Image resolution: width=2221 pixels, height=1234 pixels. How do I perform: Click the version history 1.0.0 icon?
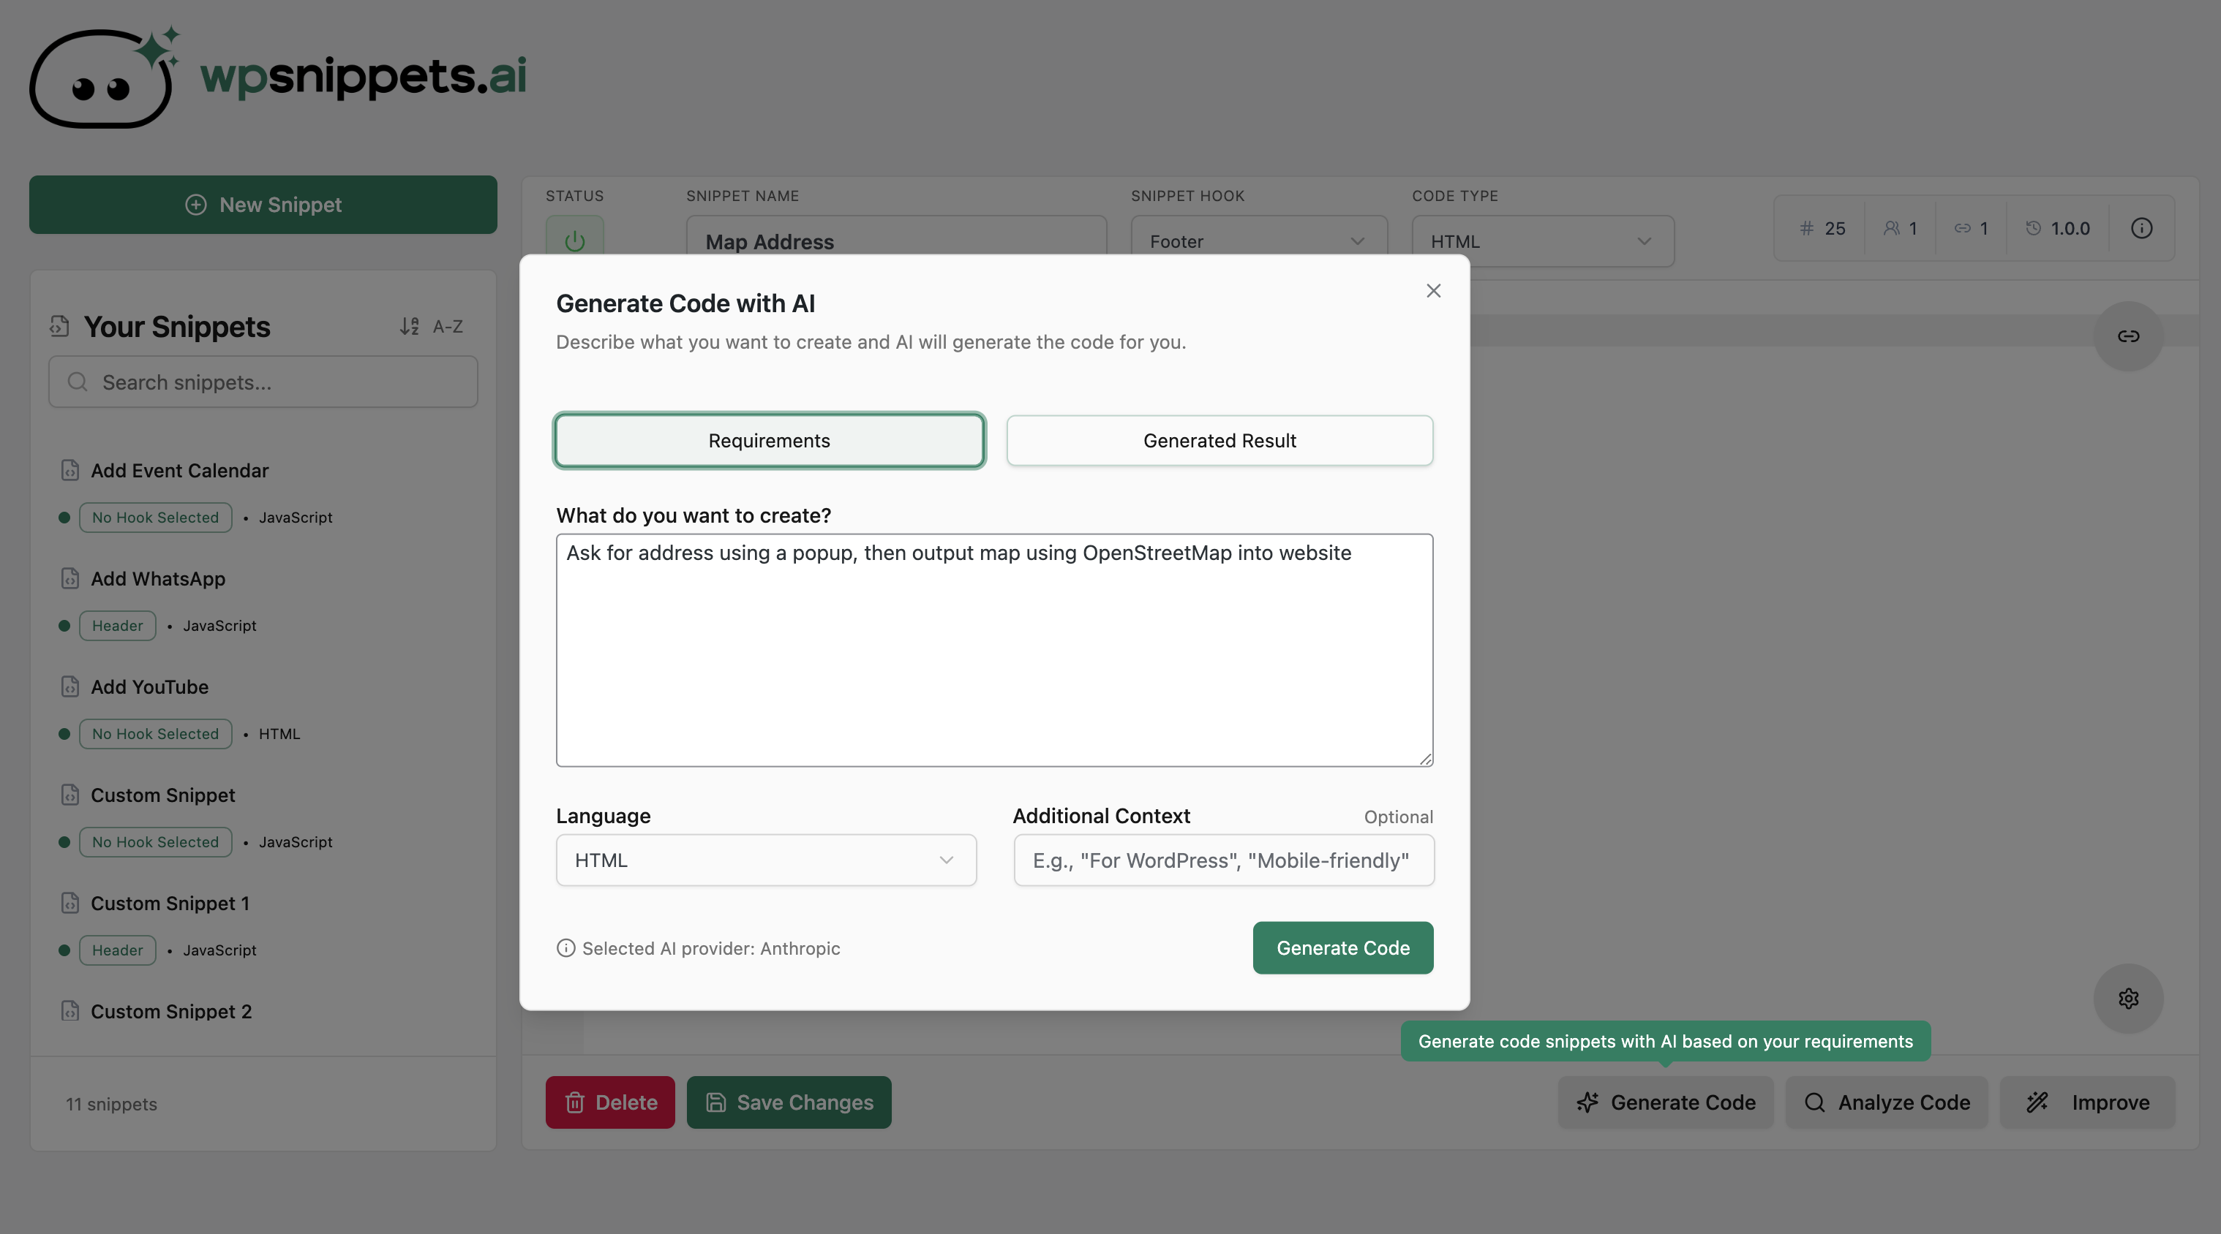pyautogui.click(x=2033, y=228)
